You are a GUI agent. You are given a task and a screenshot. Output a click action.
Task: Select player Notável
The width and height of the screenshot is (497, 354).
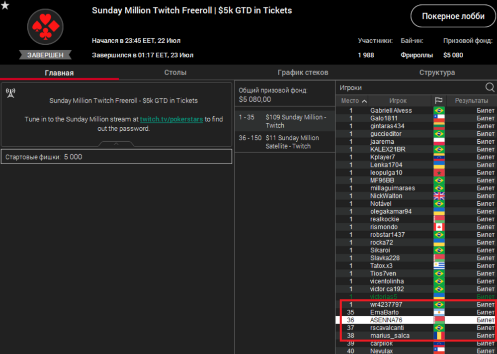[x=381, y=204]
